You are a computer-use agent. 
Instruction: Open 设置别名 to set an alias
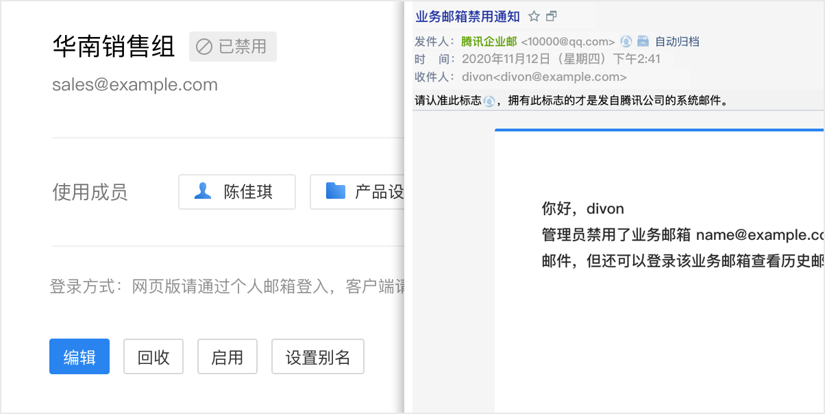[317, 356]
